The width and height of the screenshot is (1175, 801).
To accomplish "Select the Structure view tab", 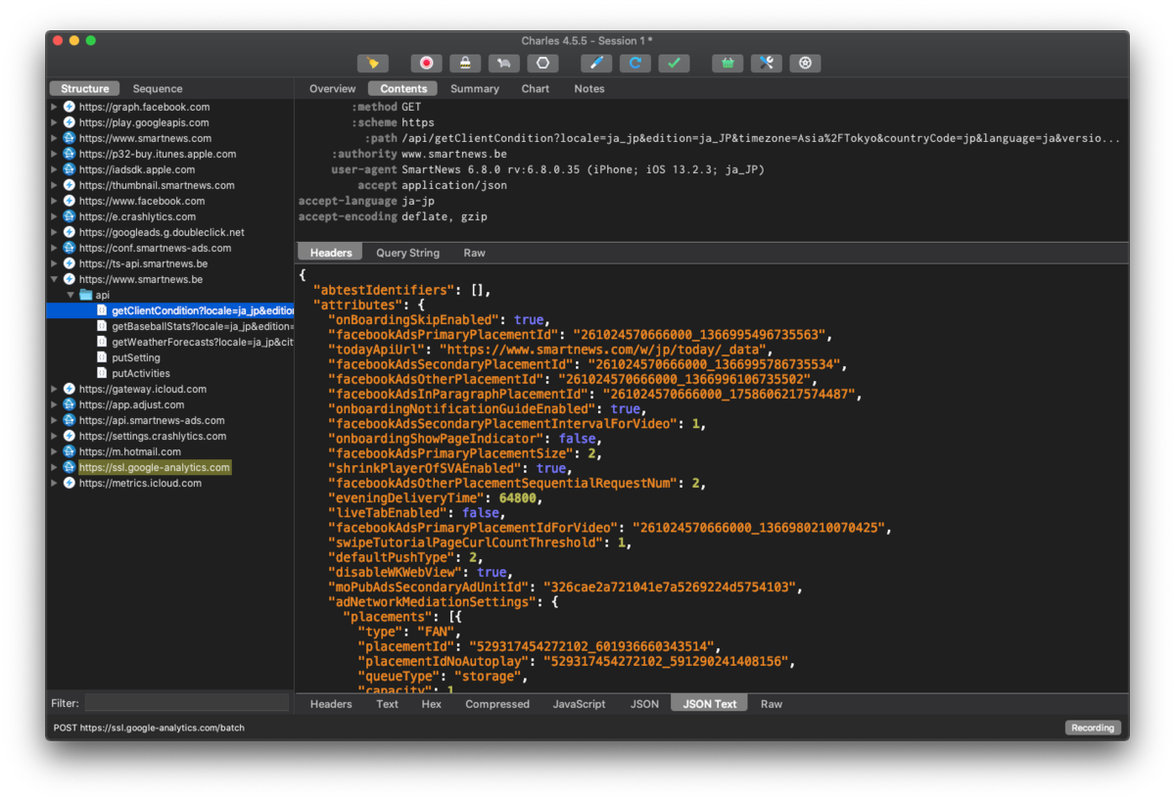I will pyautogui.click(x=85, y=88).
